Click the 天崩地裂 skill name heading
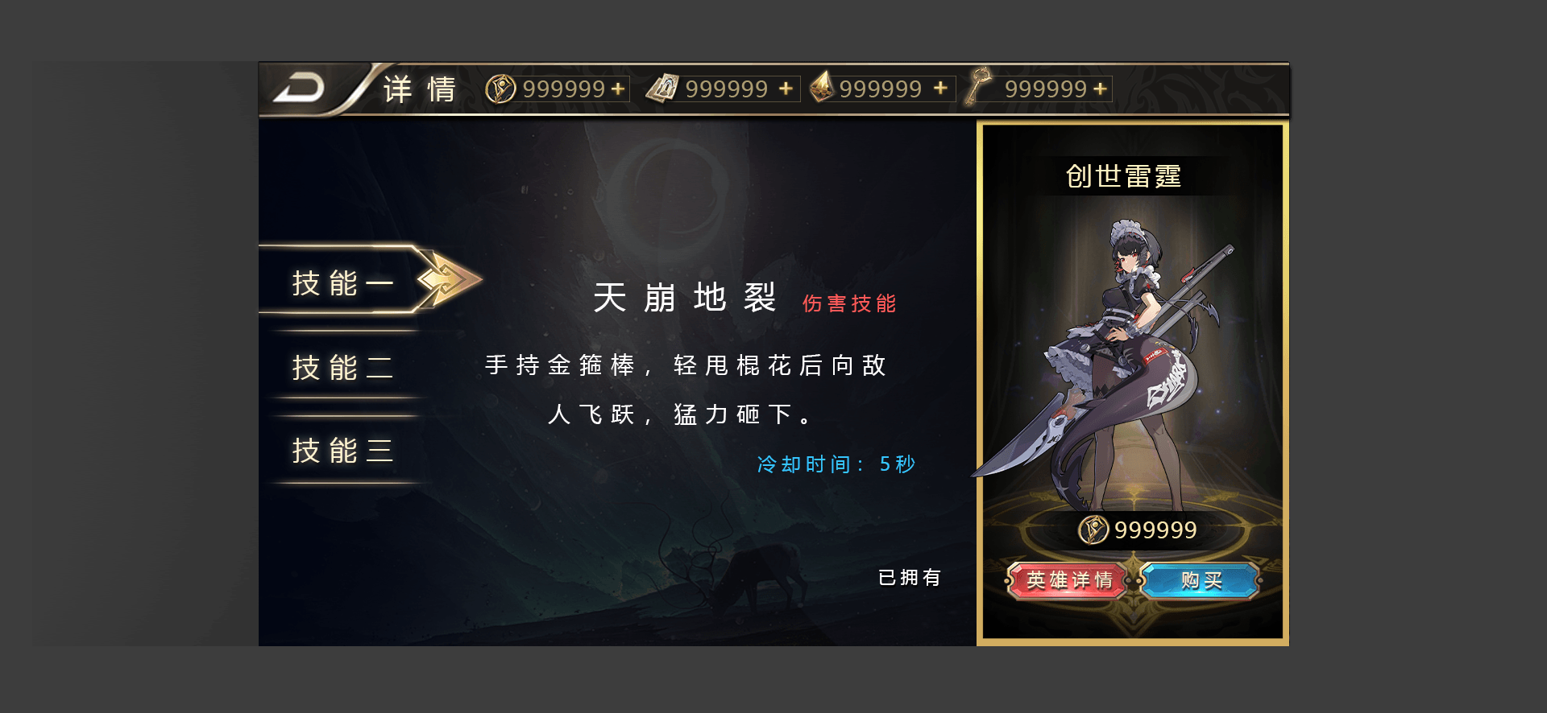The height and width of the screenshot is (713, 1547). 685,298
